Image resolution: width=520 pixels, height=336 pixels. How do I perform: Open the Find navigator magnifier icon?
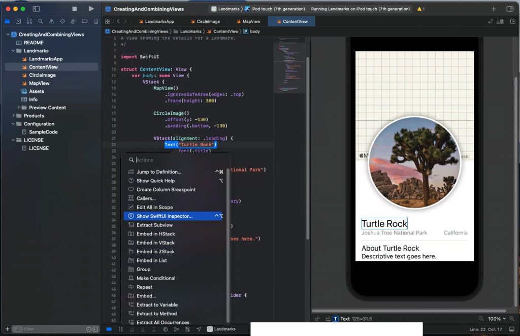(x=40, y=21)
